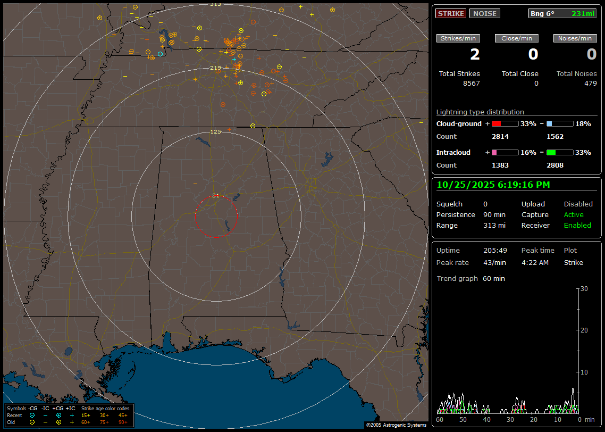The width and height of the screenshot is (605, 432).
Task: Click the bearing and distance readout box
Action: tap(562, 14)
